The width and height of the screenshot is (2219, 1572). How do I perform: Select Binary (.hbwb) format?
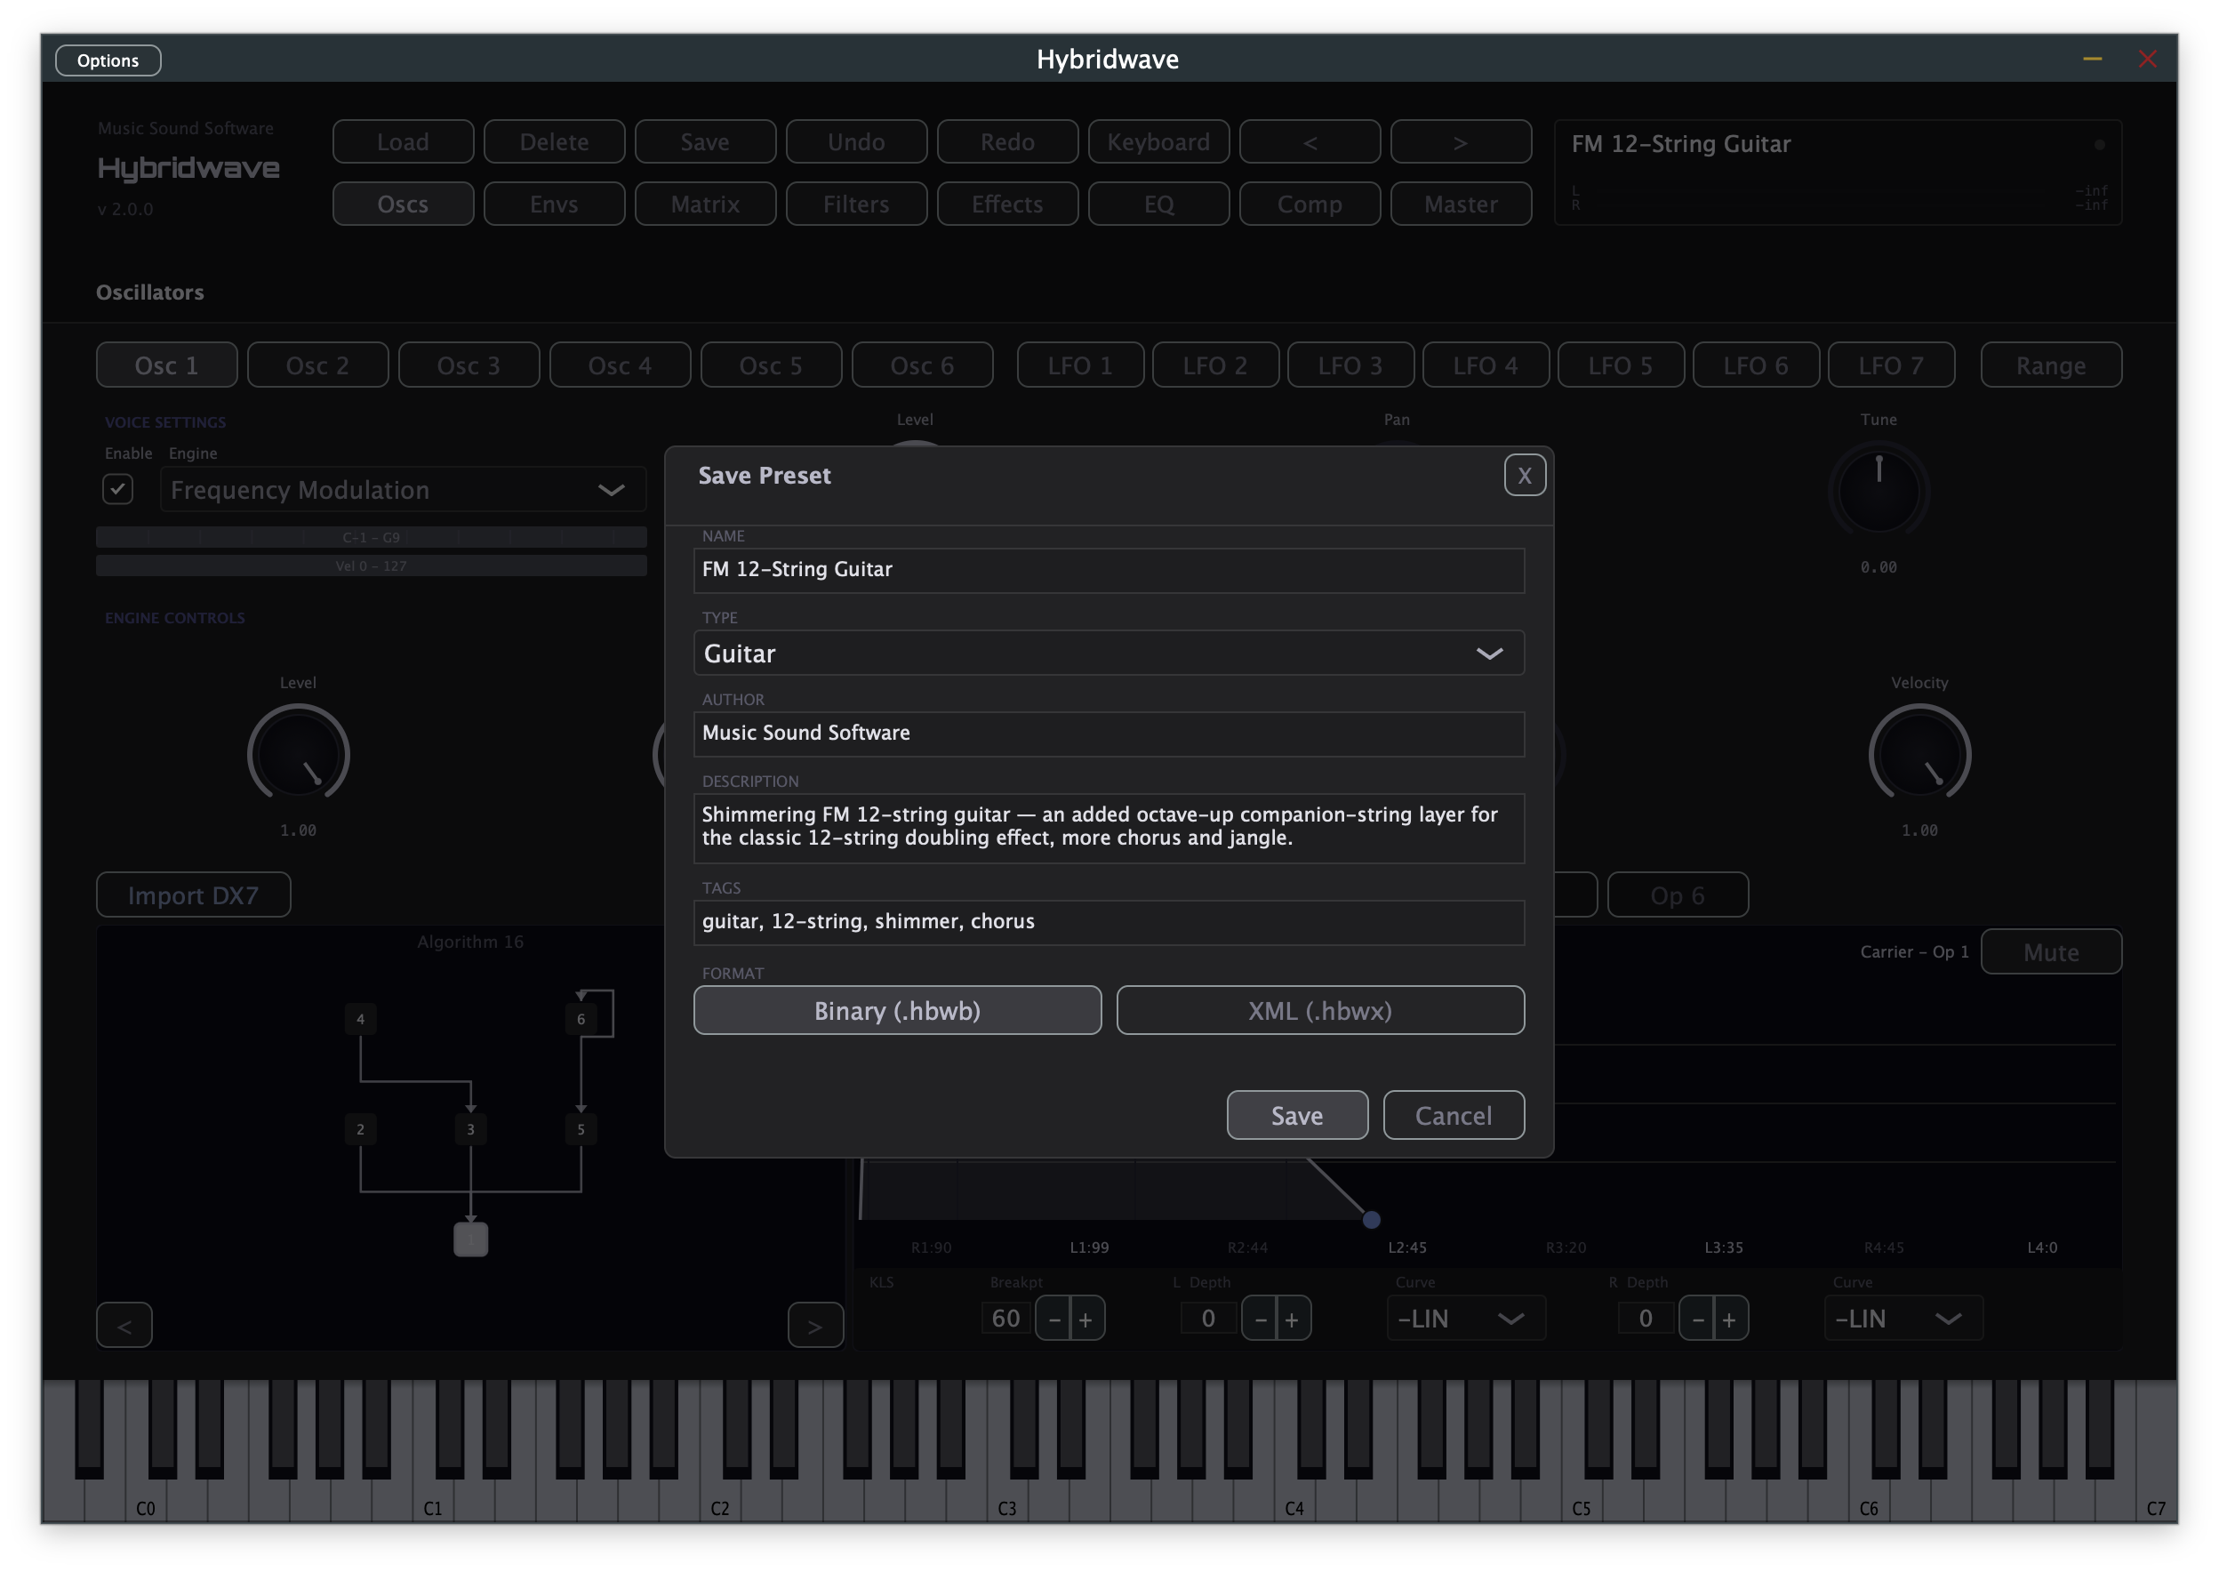(896, 1009)
